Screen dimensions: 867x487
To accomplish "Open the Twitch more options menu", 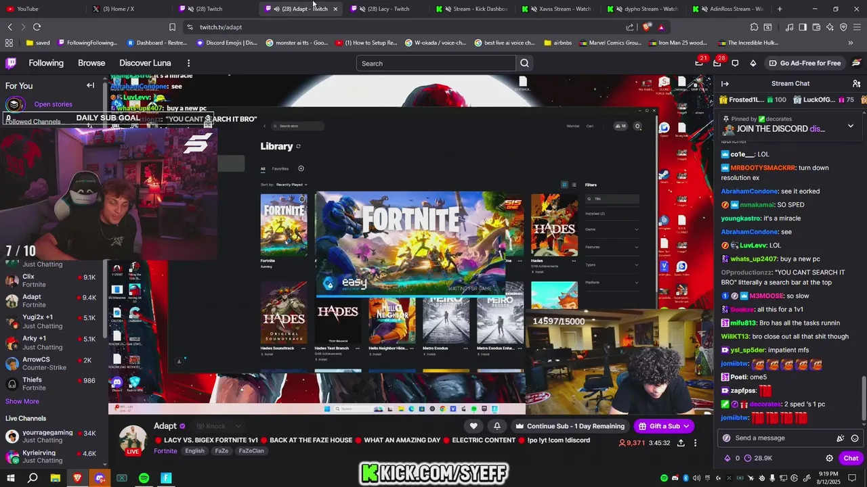I will [188, 63].
